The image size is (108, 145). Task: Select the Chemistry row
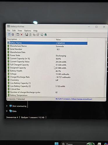(47, 80)
